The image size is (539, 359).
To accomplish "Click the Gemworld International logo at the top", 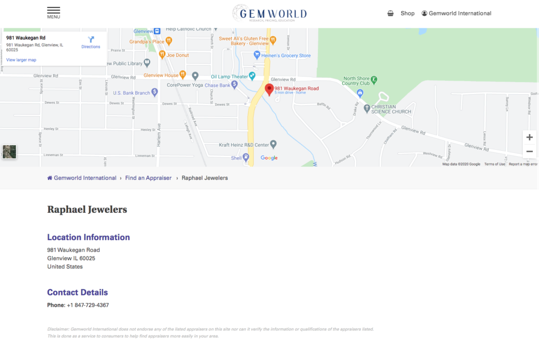I will (x=269, y=13).
